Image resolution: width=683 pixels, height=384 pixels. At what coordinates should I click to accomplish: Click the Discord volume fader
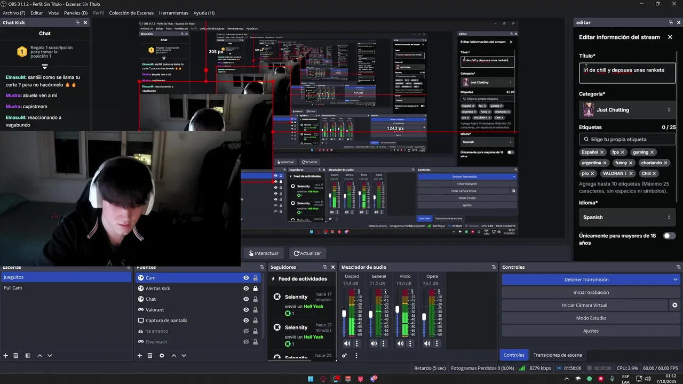click(344, 314)
